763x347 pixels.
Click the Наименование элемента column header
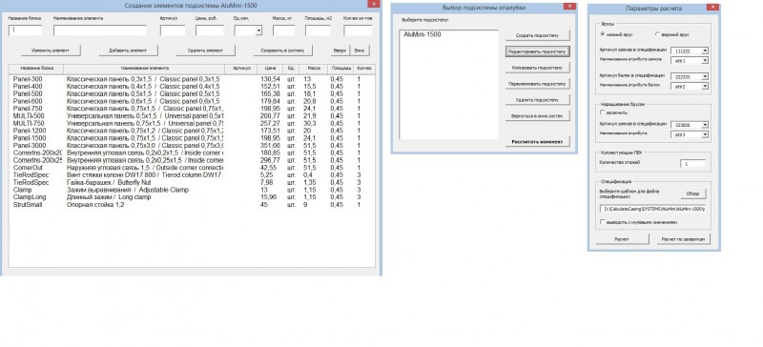click(145, 69)
